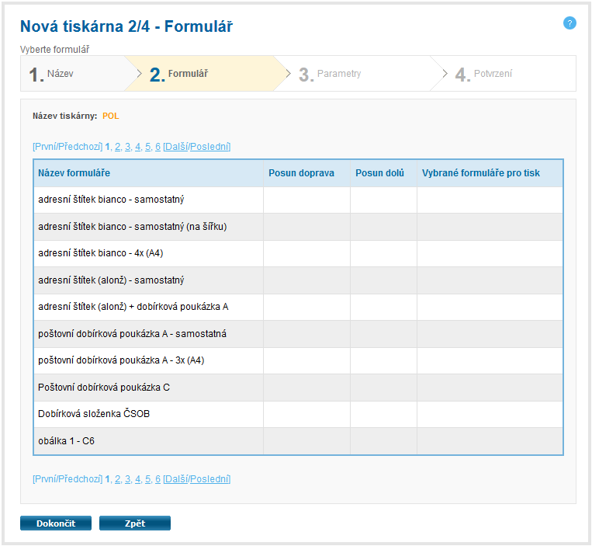Click the První link below the table

[46, 479]
